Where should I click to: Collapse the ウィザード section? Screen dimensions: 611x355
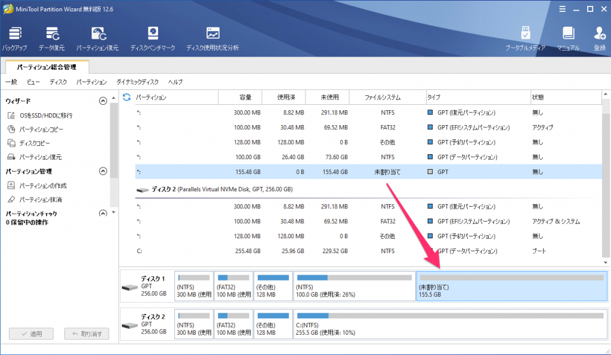[x=103, y=101]
